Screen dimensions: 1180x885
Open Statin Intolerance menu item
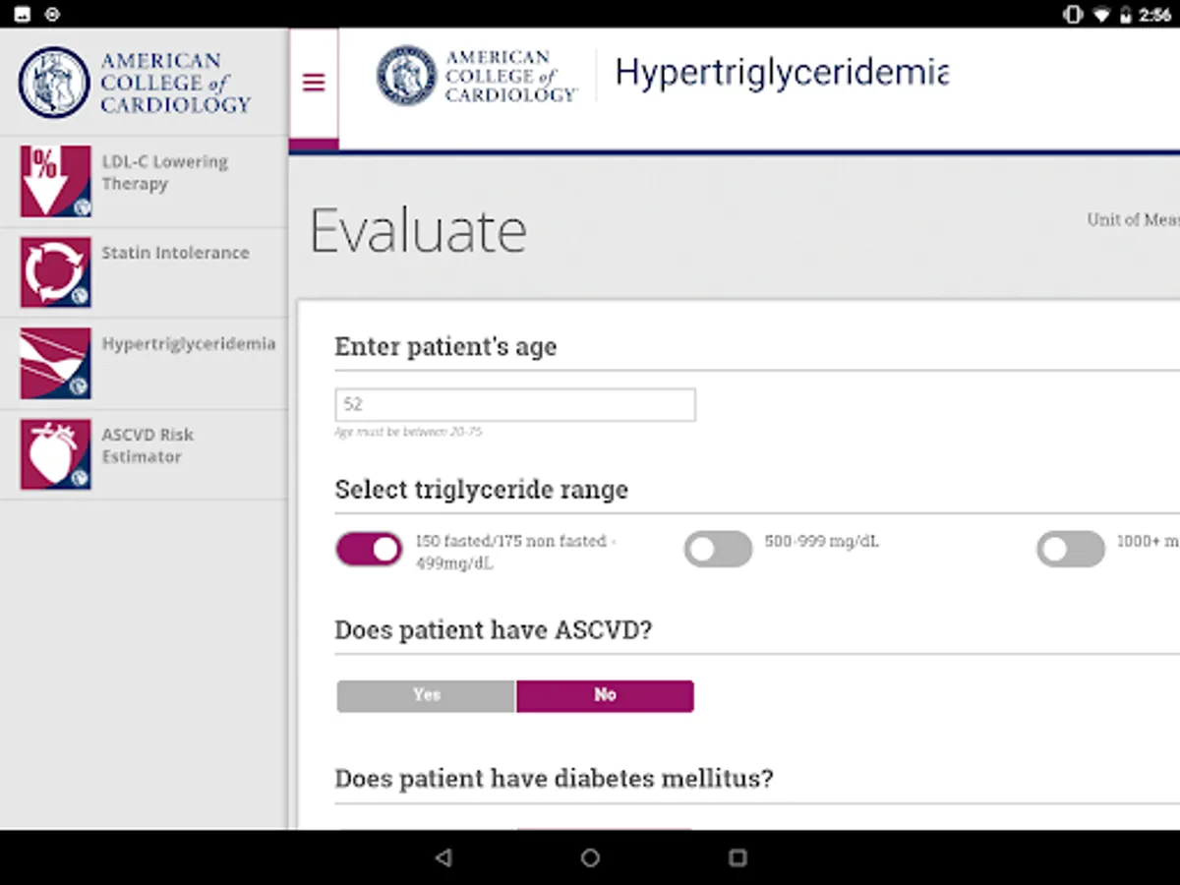coord(144,272)
